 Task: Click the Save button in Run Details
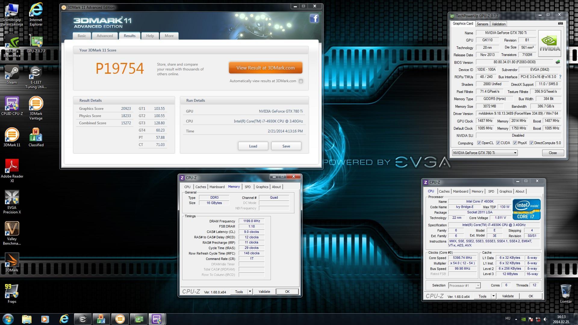click(286, 146)
